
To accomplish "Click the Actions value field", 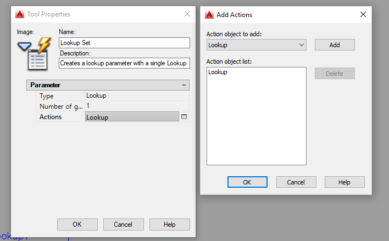I will pyautogui.click(x=132, y=117).
